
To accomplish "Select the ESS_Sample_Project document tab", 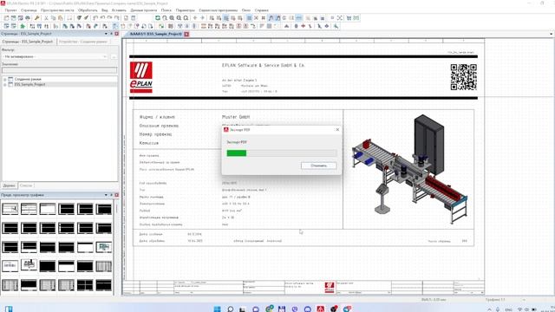I will click(155, 34).
